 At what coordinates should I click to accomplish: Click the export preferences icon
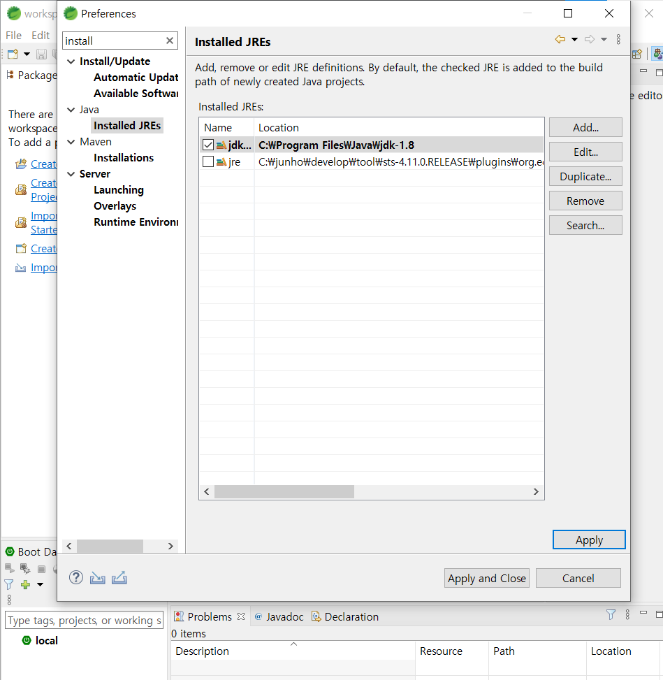[119, 578]
